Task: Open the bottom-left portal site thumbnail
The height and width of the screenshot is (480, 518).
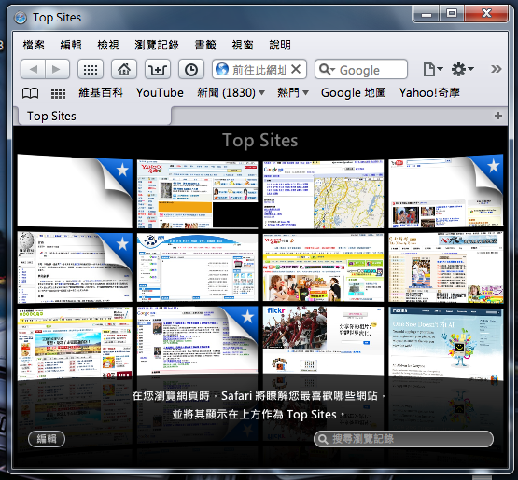Action: 75,343
